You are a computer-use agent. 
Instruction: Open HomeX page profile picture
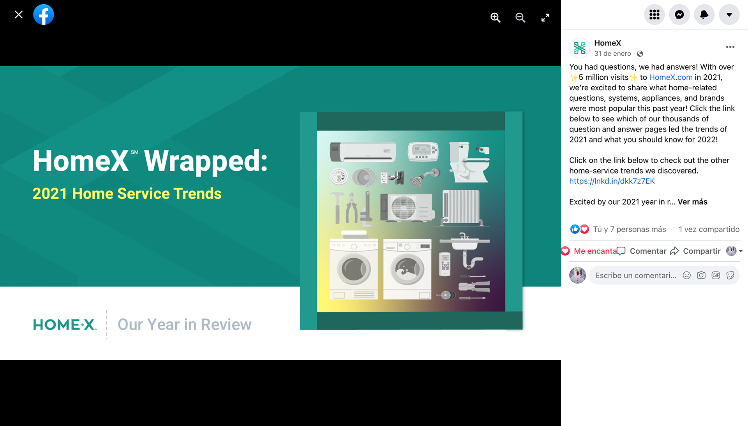click(580, 48)
